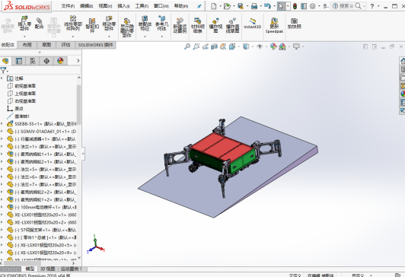
Task: Open the 窗口 (Window) menu
Action: 161,6
